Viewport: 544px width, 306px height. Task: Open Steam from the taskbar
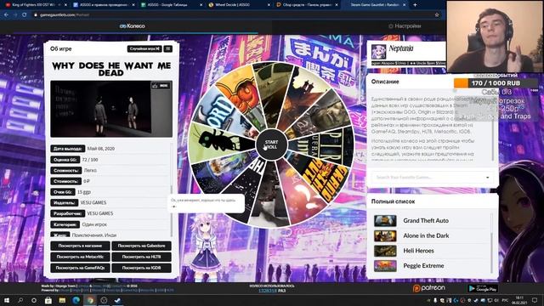pos(117,300)
